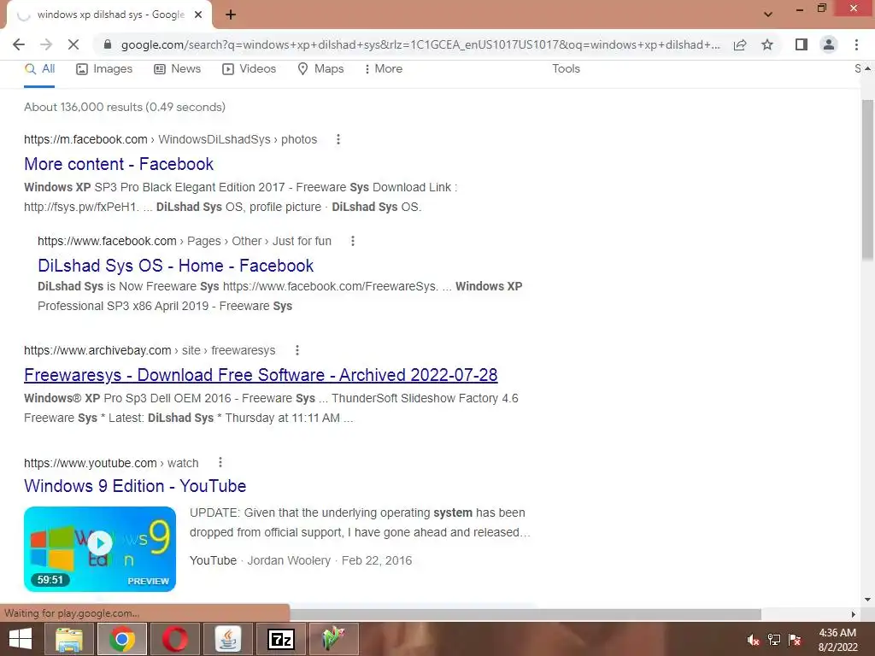Expand the More search categories

coord(384,68)
